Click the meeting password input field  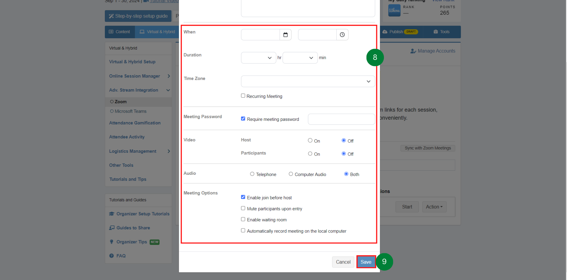click(x=341, y=119)
